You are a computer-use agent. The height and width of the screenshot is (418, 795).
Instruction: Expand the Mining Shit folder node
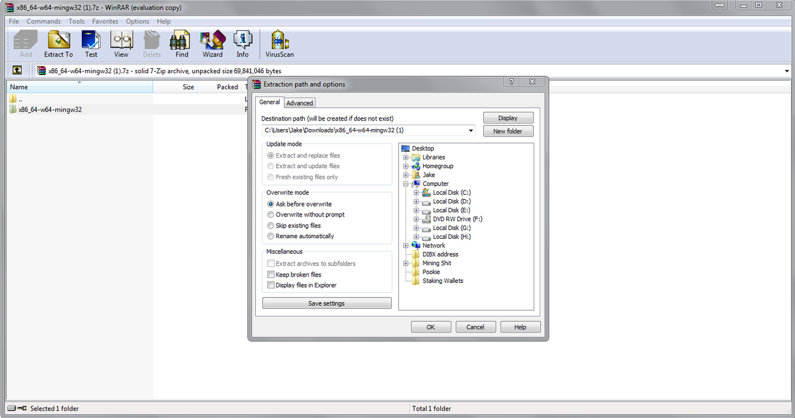click(x=406, y=263)
